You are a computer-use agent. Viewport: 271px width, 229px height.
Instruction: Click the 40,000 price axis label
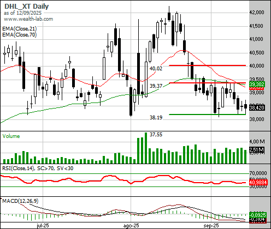coord(257,65)
